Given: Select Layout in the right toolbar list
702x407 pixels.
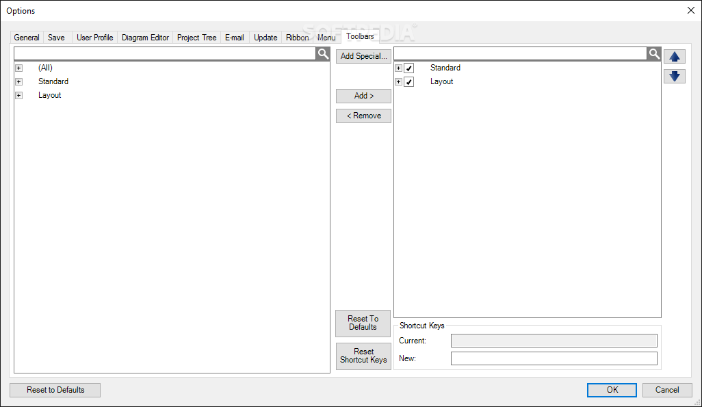Looking at the screenshot, I should [x=442, y=82].
